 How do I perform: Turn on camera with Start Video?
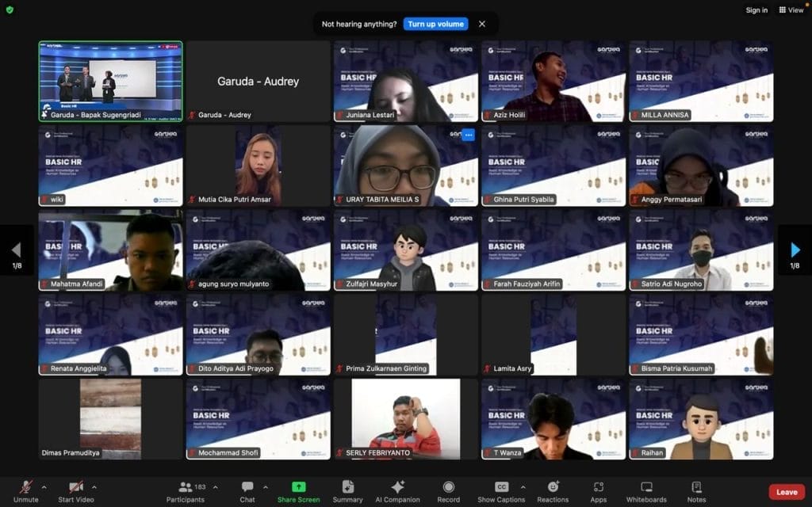point(76,487)
